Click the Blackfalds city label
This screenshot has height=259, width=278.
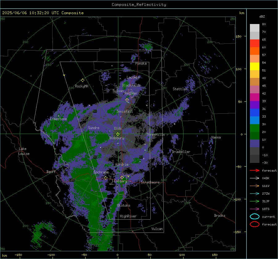[x=131, y=85]
